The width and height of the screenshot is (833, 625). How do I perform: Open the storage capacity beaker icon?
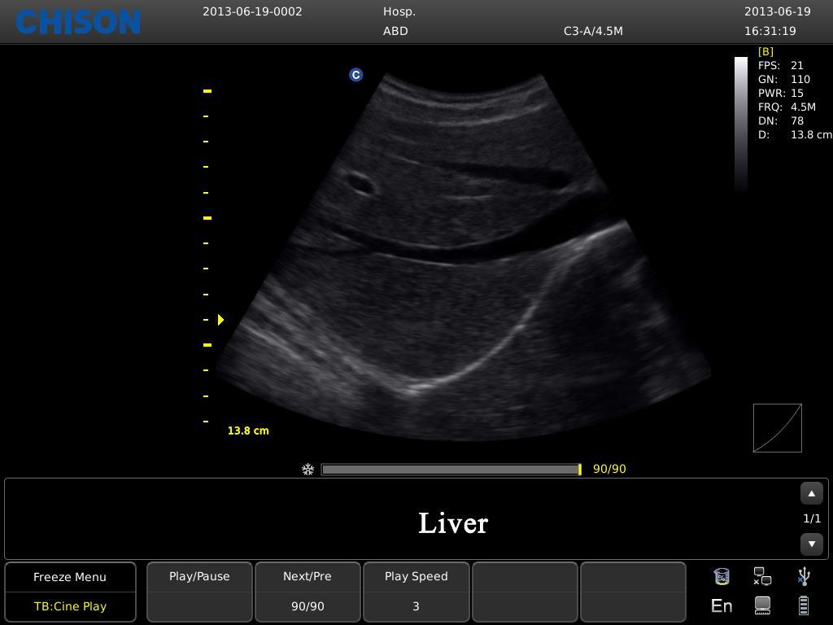[x=722, y=576]
